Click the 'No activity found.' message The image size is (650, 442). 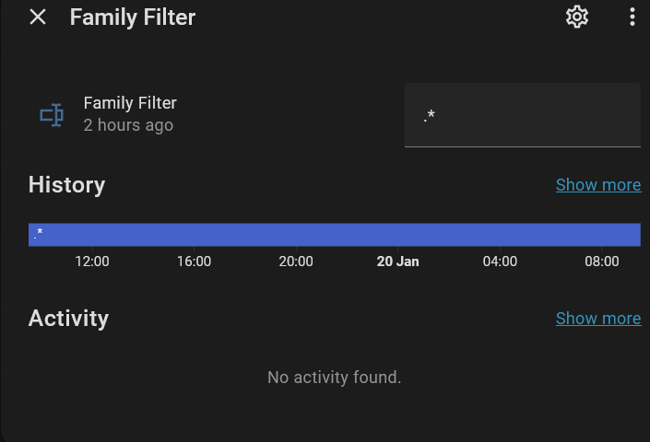tap(334, 378)
